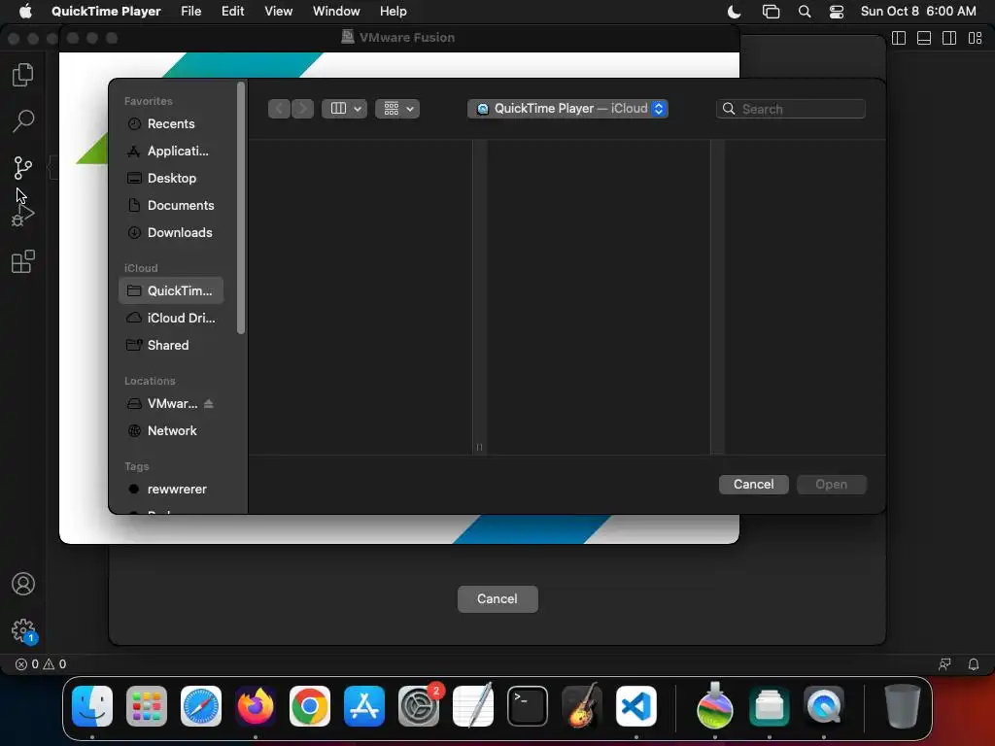Open the View menu
995x746 pixels.
coord(279,12)
